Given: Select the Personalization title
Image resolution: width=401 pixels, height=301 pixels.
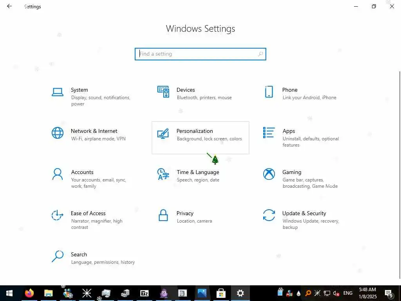Looking at the screenshot, I should tap(195, 131).
